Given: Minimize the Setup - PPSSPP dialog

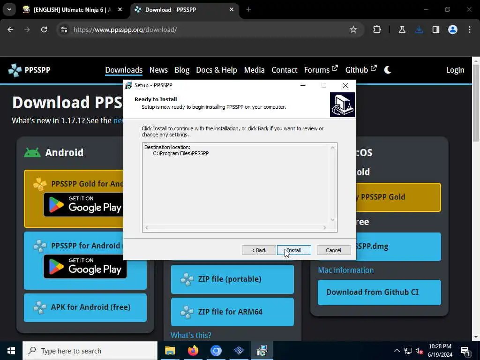Looking at the screenshot, I should coord(303,85).
